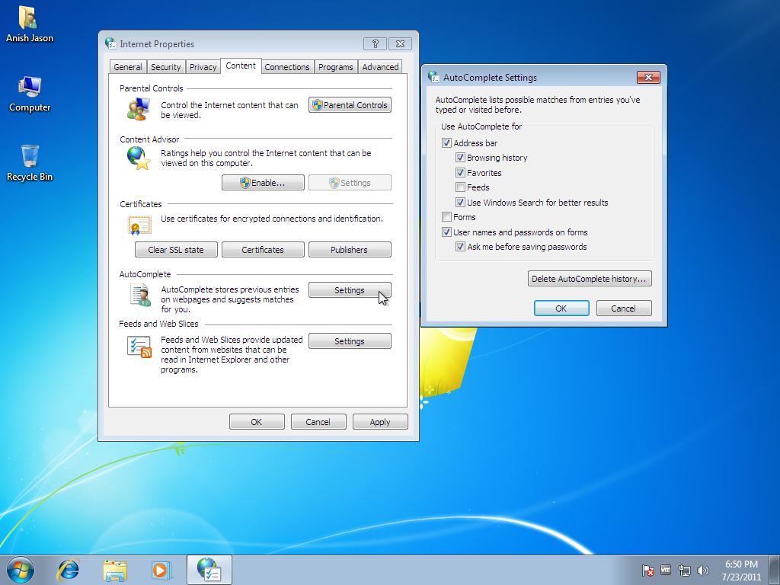The width and height of the screenshot is (780, 585).
Task: Click the Show desktop strip
Action: pyautogui.click(x=775, y=570)
